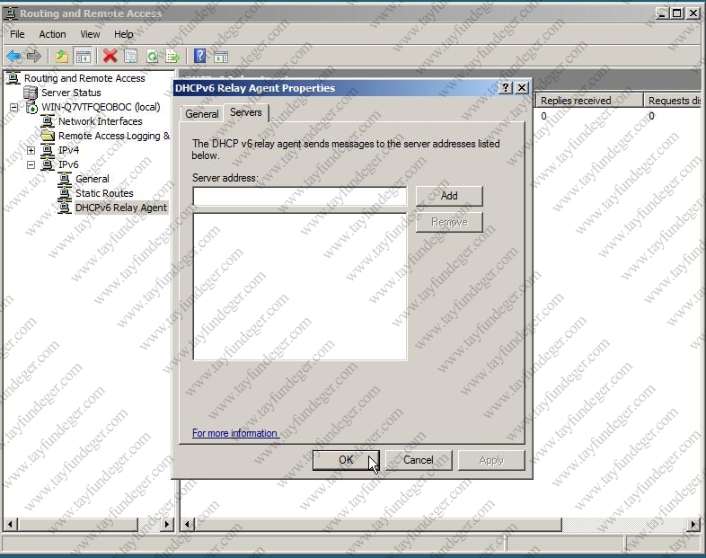Click the title bar Routing and Remote Access icon

pos(11,13)
